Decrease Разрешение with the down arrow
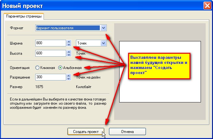This screenshot has width=213, height=139. point(69,79)
